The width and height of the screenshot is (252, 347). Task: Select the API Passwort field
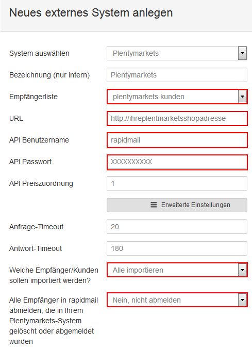click(177, 162)
